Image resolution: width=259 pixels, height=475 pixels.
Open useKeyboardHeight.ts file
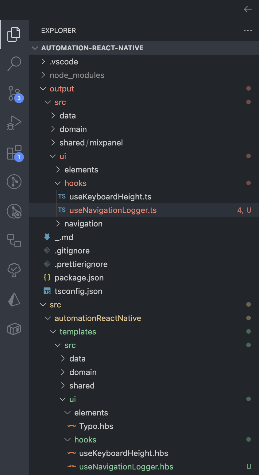pyautogui.click(x=110, y=197)
